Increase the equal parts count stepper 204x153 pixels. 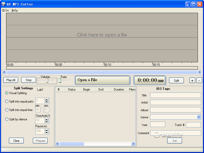tap(46, 99)
